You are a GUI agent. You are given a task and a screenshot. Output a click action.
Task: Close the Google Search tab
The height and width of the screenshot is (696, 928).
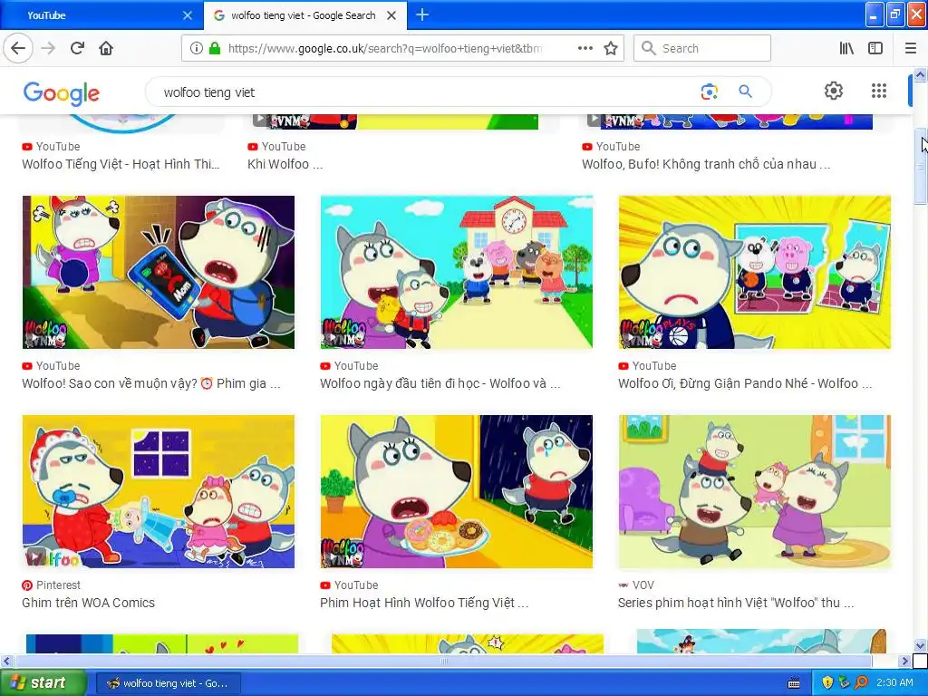click(x=391, y=15)
